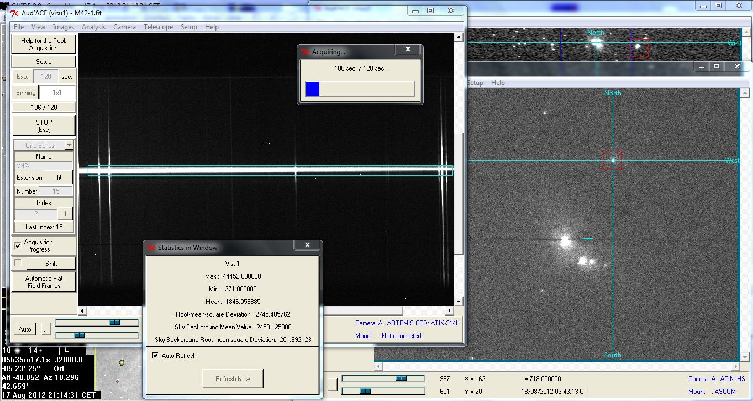The width and height of the screenshot is (753, 401).
Task: Click the Automatic Flat Field Frames button
Action: coord(44,282)
